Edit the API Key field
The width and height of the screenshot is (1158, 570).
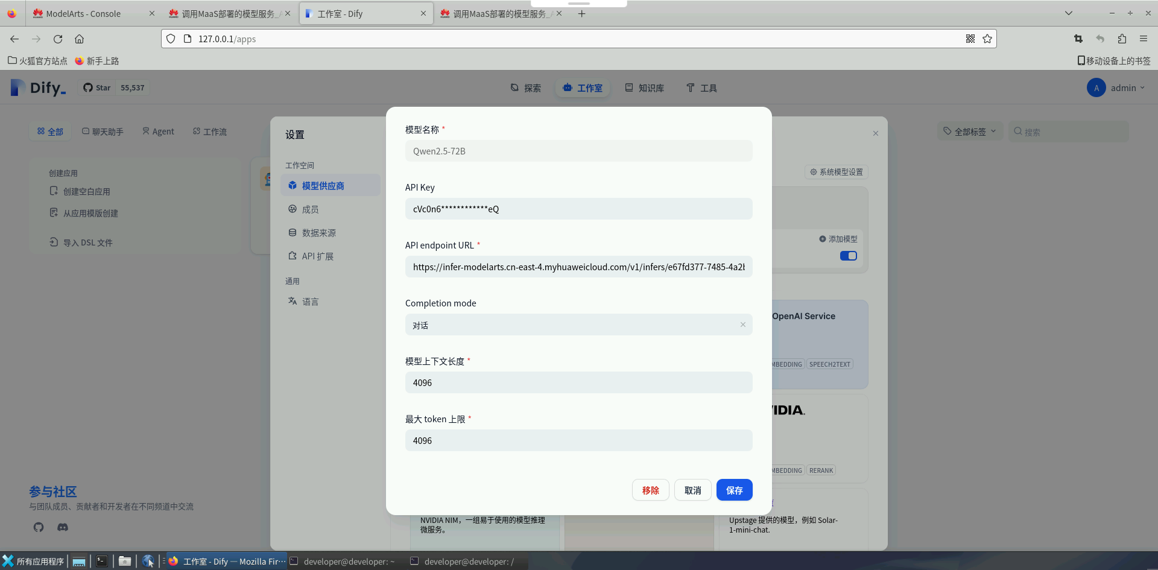(x=578, y=209)
